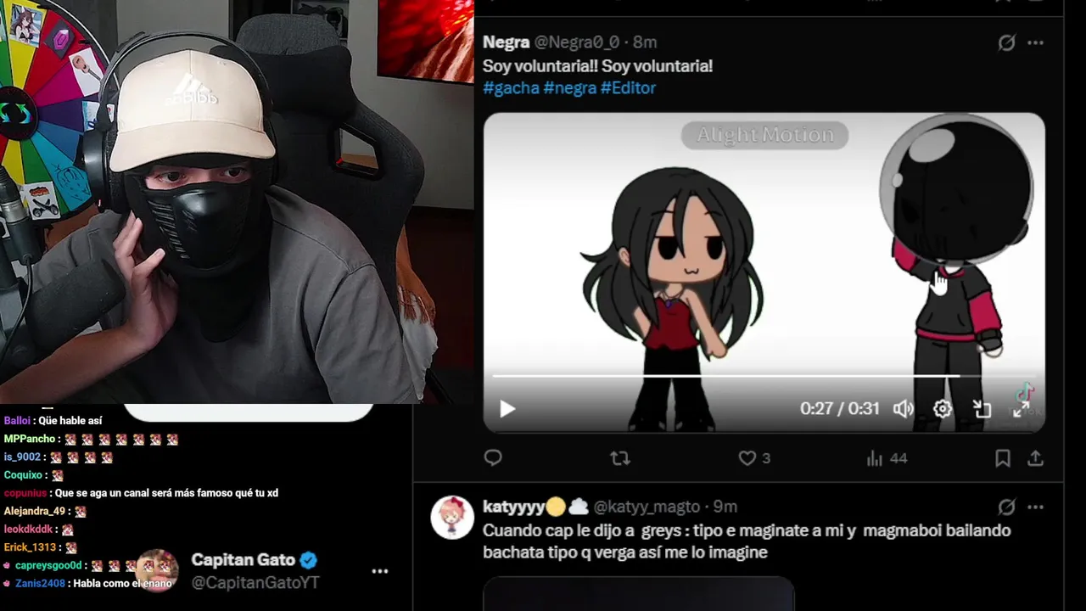The width and height of the screenshot is (1086, 611).
Task: Click Grok icon on Negra's tweet
Action: click(x=1006, y=42)
